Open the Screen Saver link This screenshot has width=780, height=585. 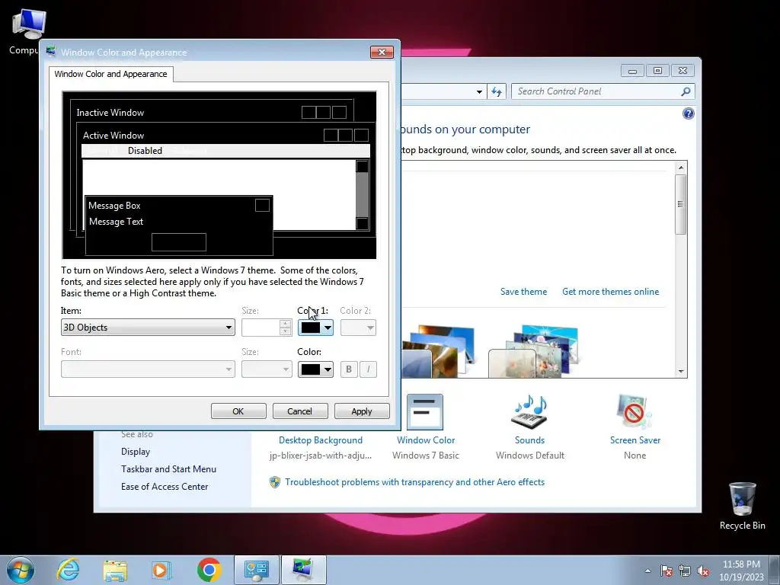pyautogui.click(x=635, y=440)
